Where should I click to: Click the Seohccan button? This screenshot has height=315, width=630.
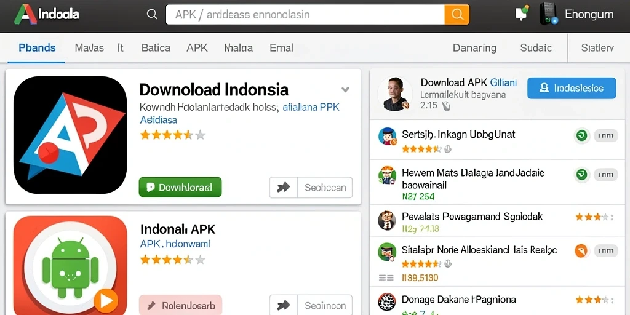325,187
